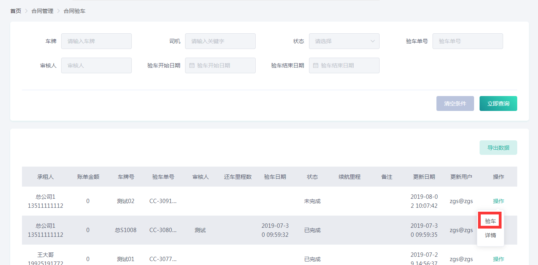This screenshot has width=538, height=265.
Task: Open 合同管理 breadcrumb link
Action: pos(42,11)
